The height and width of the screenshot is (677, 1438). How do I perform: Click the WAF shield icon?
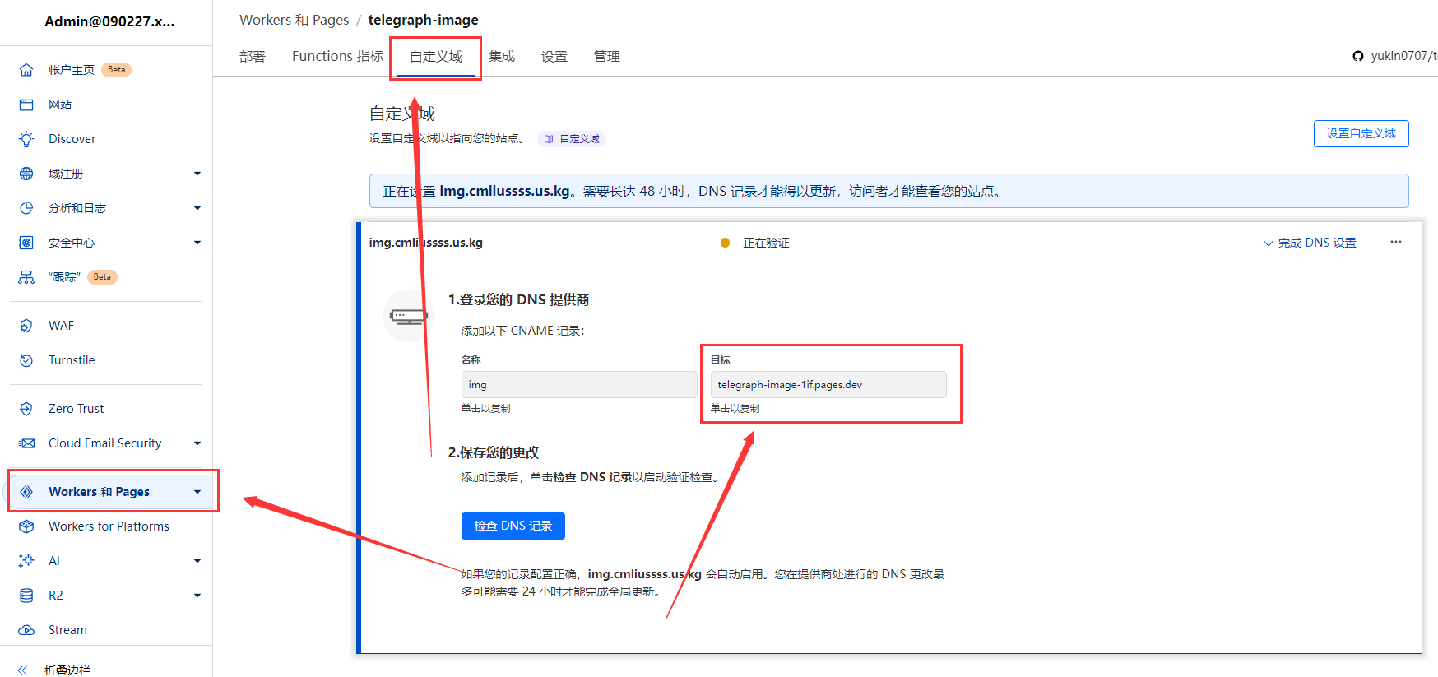[26, 326]
